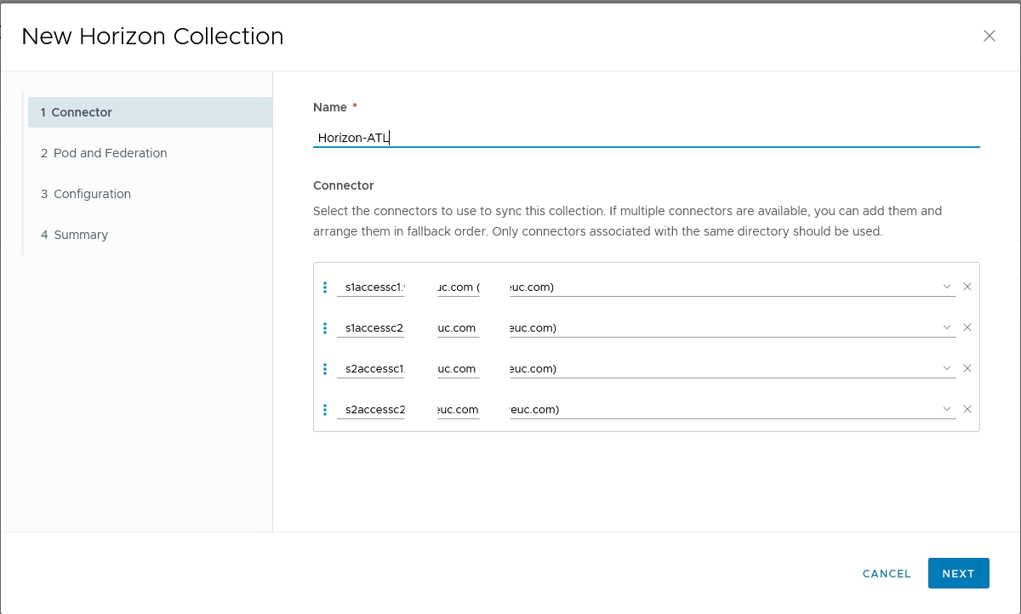
Task: Remove the s1accessc1 connector row
Action: 967,287
